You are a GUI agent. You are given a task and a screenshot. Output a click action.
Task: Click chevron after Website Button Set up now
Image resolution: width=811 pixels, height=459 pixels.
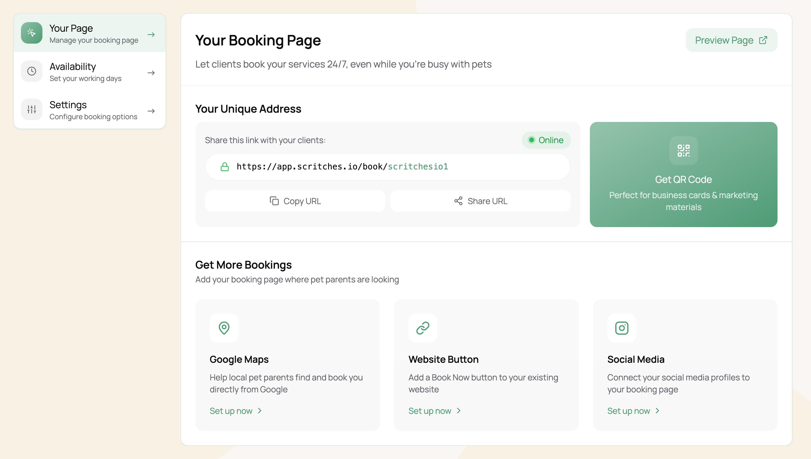(459, 411)
